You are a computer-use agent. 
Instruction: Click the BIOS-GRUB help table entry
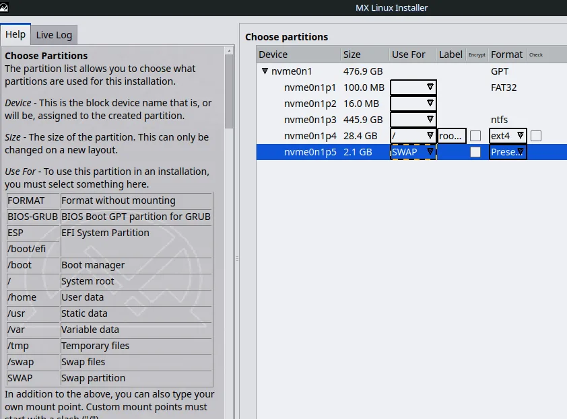(32, 217)
